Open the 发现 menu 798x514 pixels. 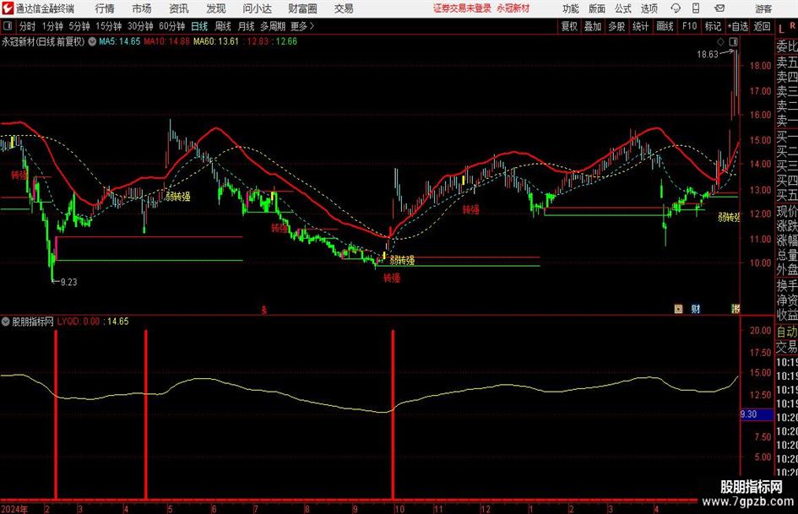pyautogui.click(x=216, y=8)
